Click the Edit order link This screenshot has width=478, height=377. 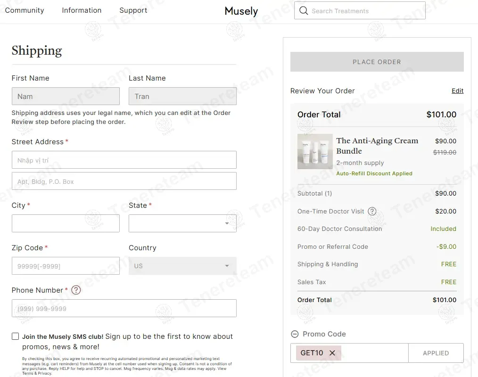(457, 91)
